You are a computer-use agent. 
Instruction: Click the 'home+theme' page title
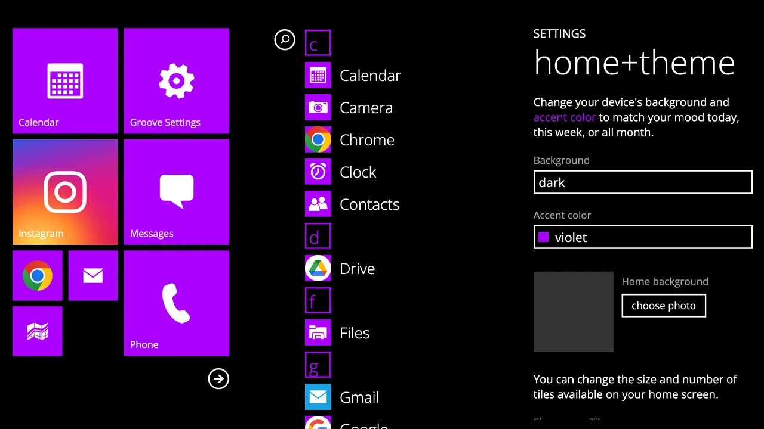(x=634, y=63)
